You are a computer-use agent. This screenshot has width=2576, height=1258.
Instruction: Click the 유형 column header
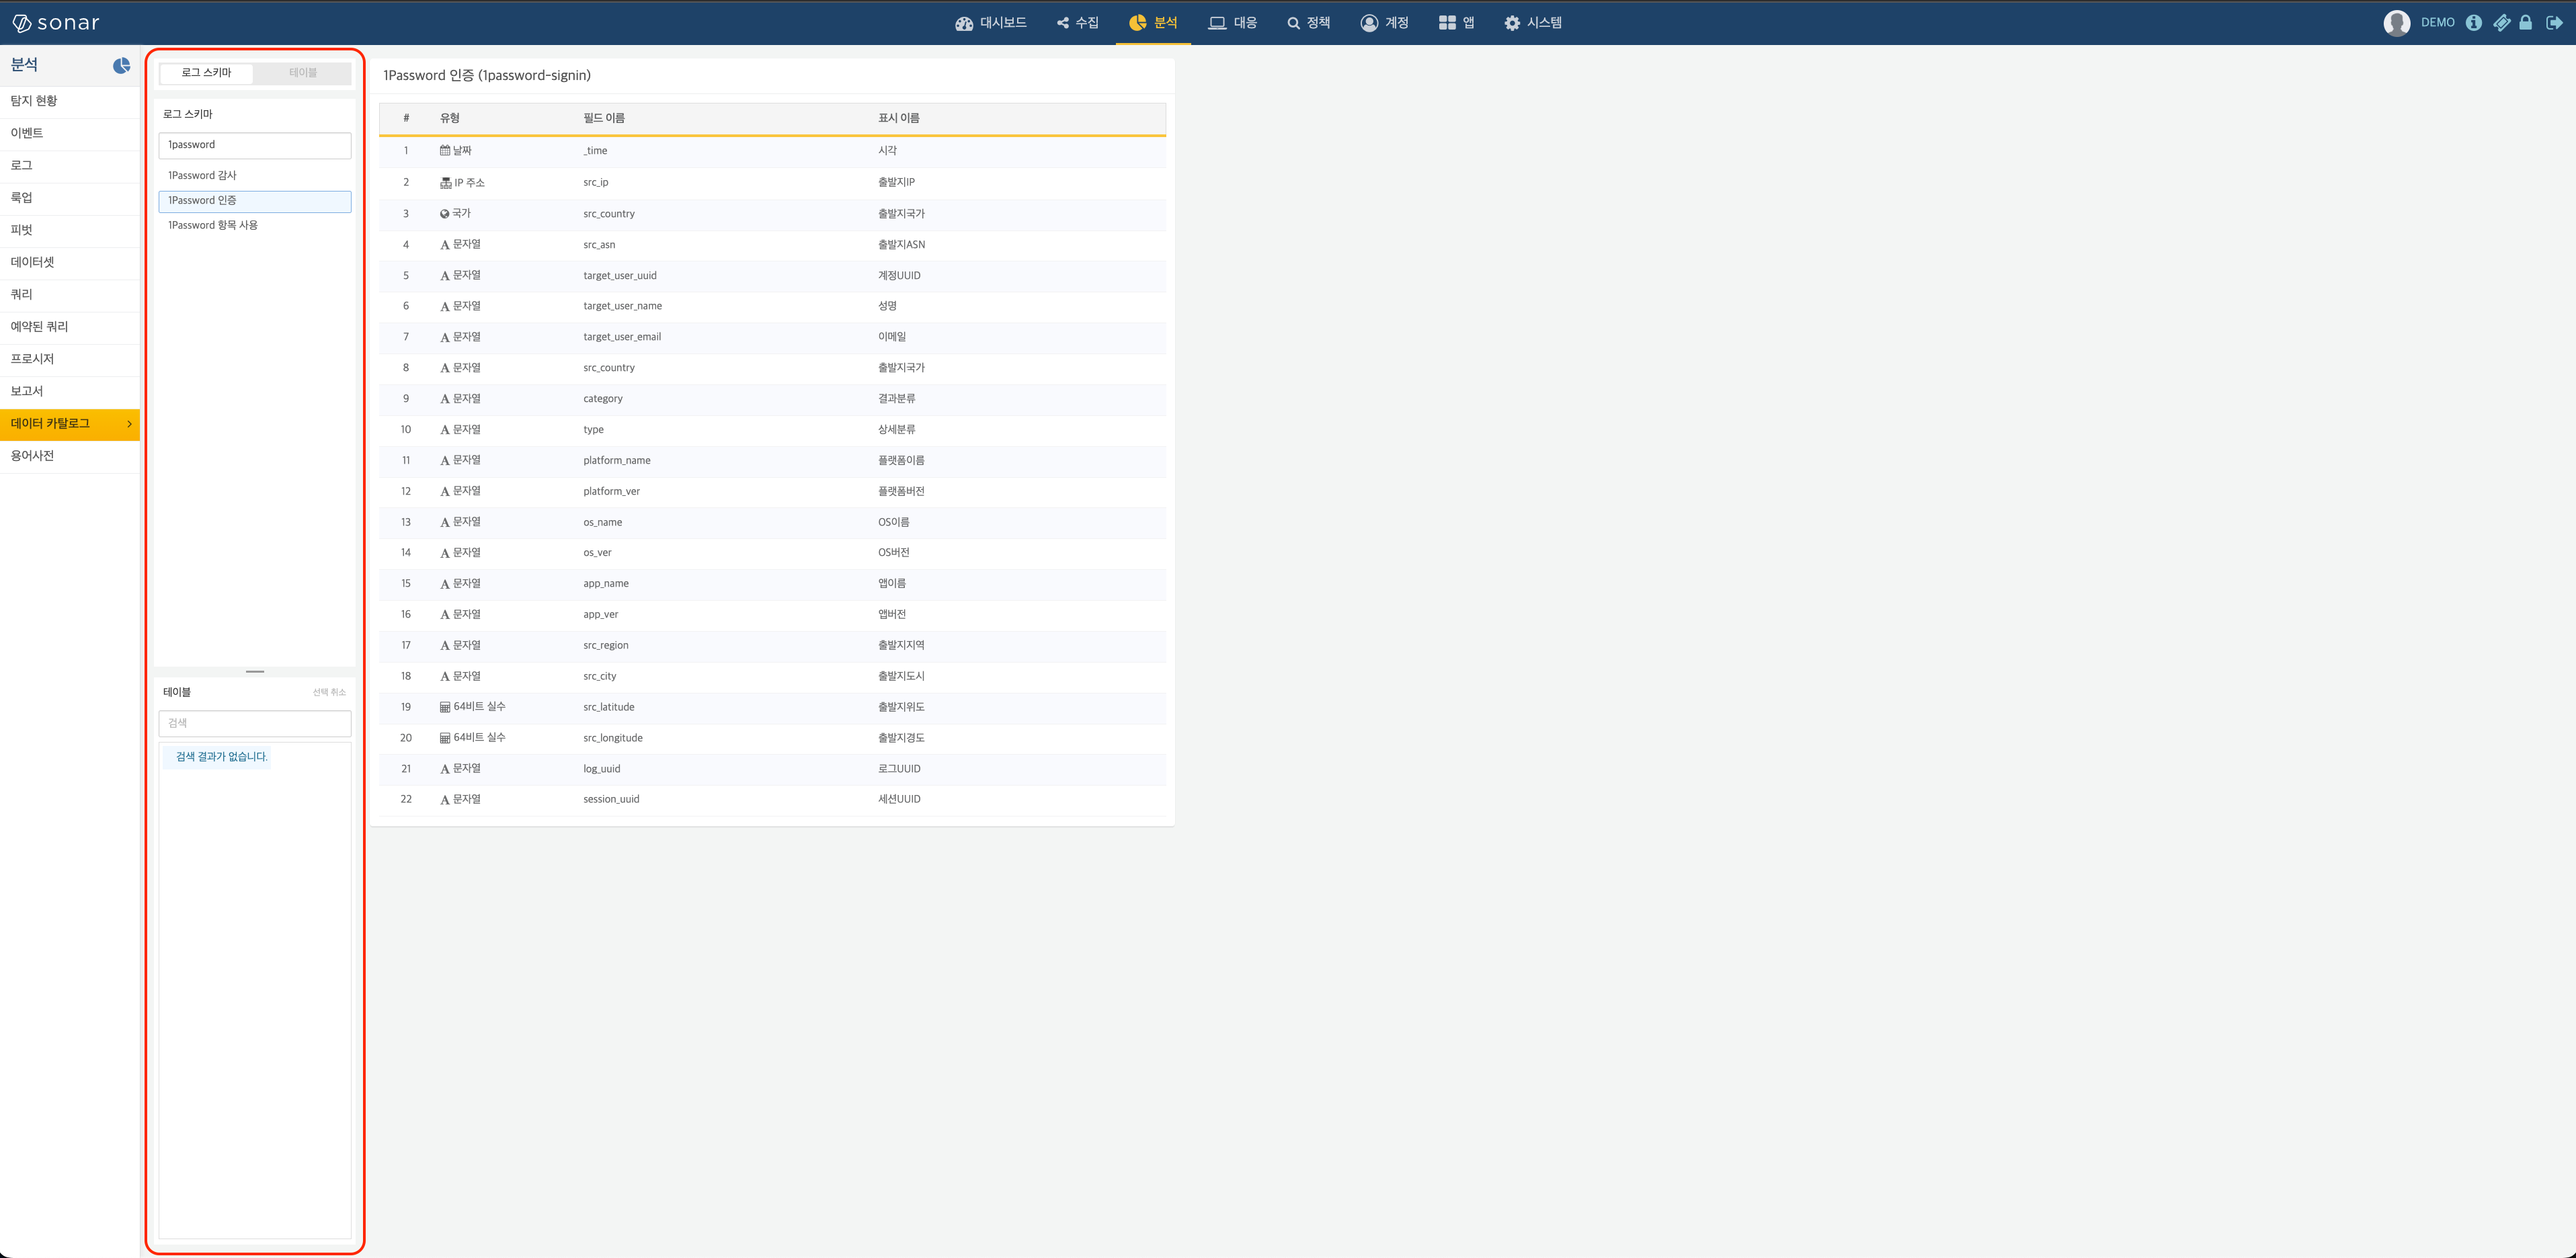tap(450, 118)
